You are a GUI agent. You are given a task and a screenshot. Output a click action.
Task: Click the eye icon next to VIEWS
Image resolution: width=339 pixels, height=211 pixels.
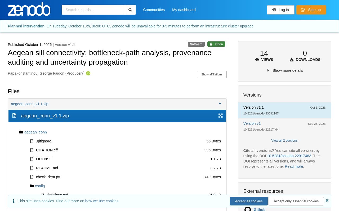pos(257,60)
